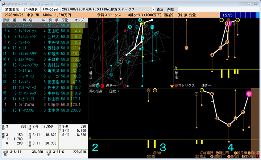The width and height of the screenshot is (261, 160).
Task: Open the データ選択 menu
Action: coord(30,9)
